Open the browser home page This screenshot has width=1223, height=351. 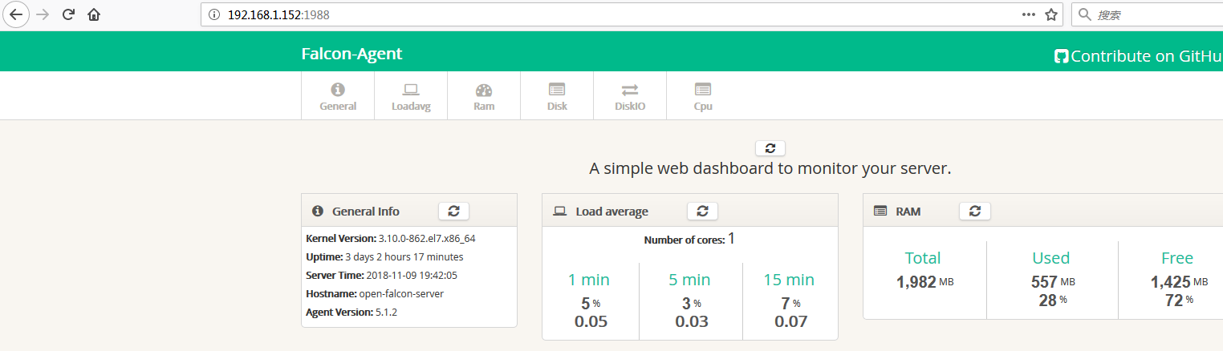tap(94, 14)
